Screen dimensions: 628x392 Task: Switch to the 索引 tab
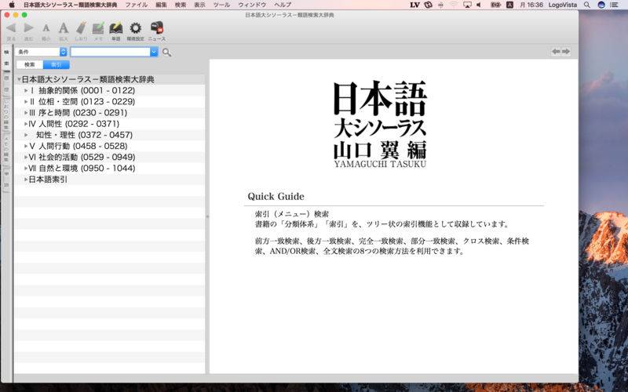tap(56, 65)
